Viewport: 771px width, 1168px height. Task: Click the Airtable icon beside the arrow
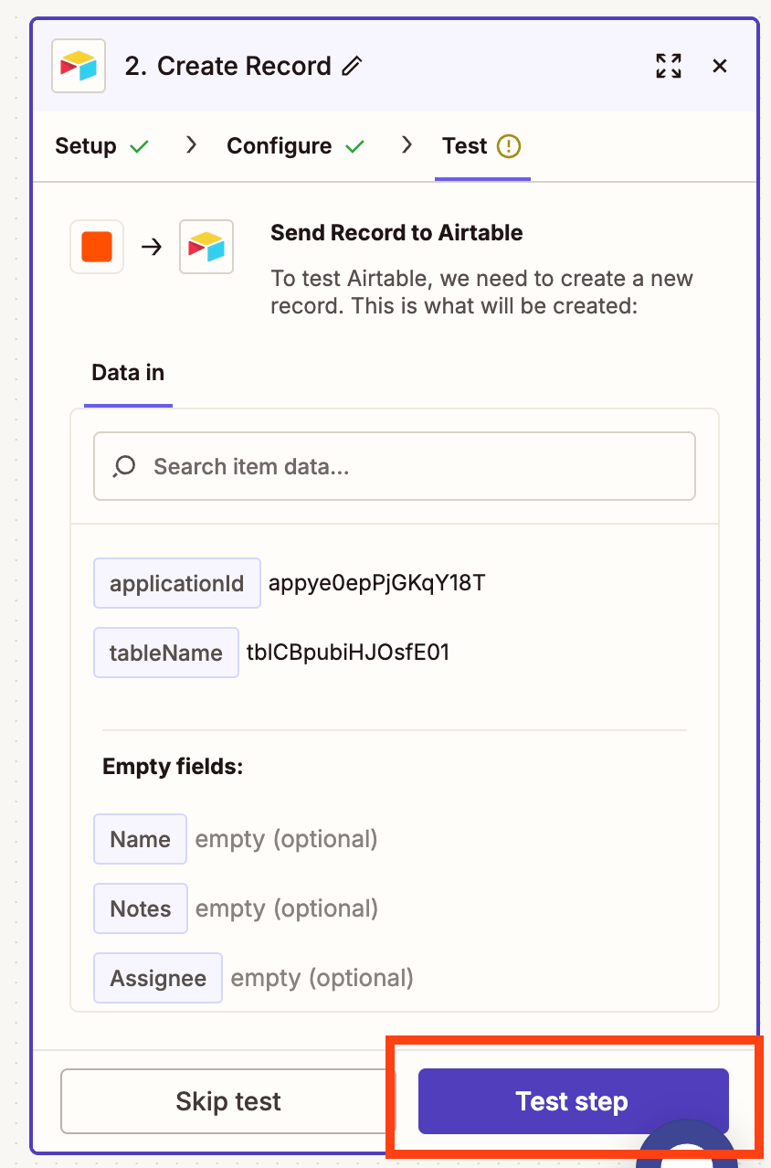click(x=206, y=247)
